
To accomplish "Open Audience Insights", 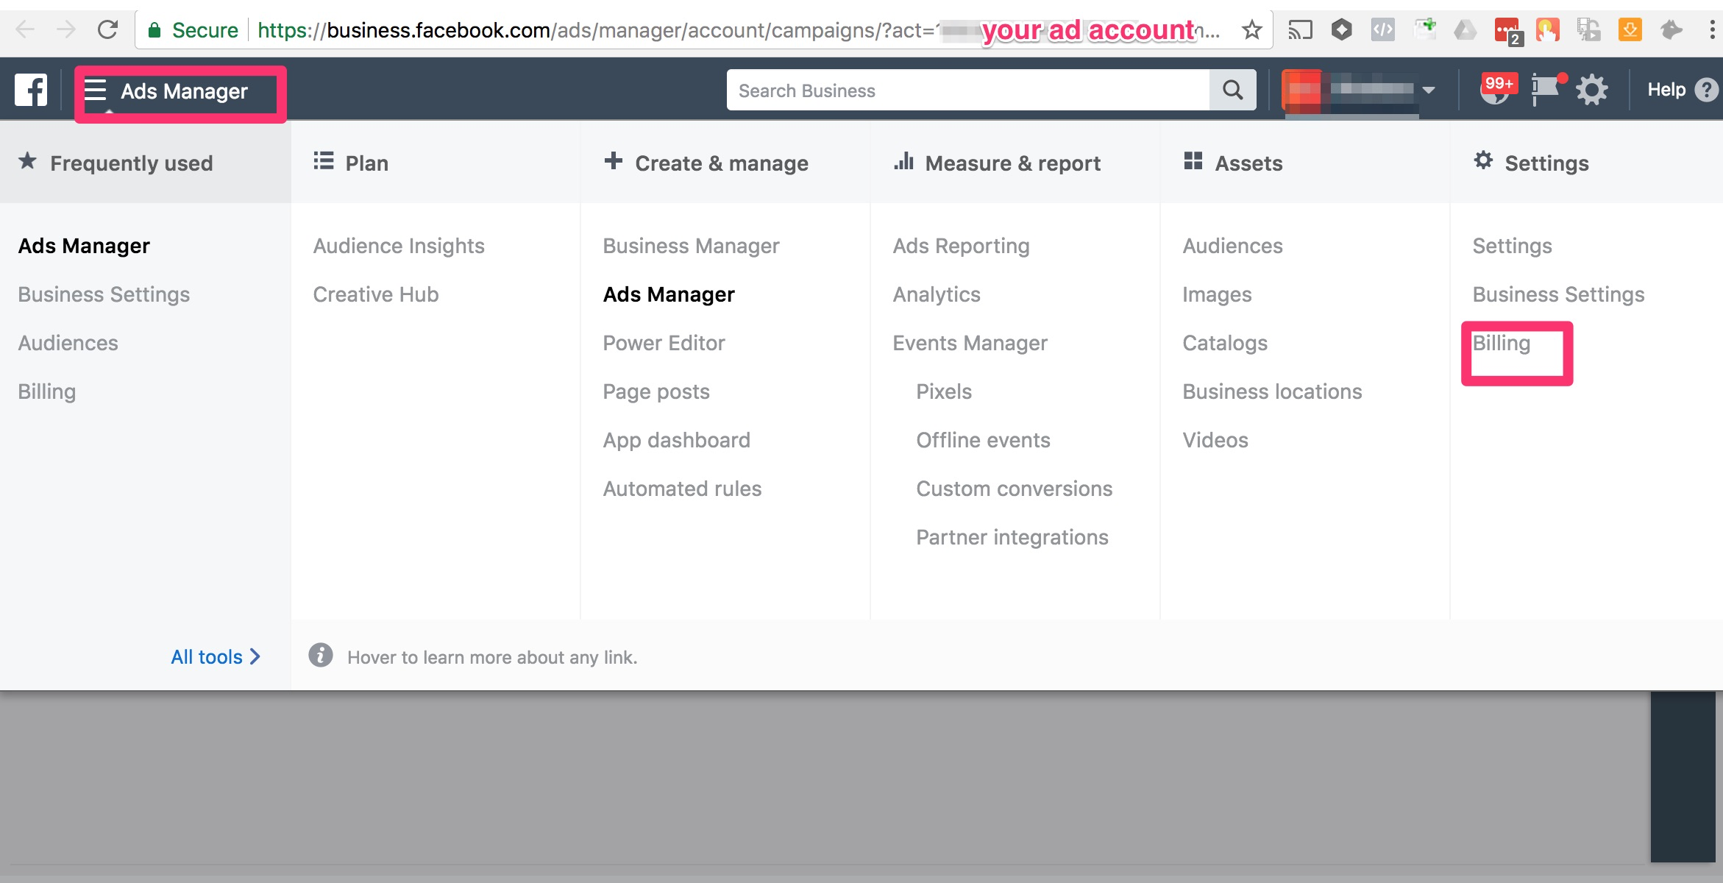I will [399, 246].
